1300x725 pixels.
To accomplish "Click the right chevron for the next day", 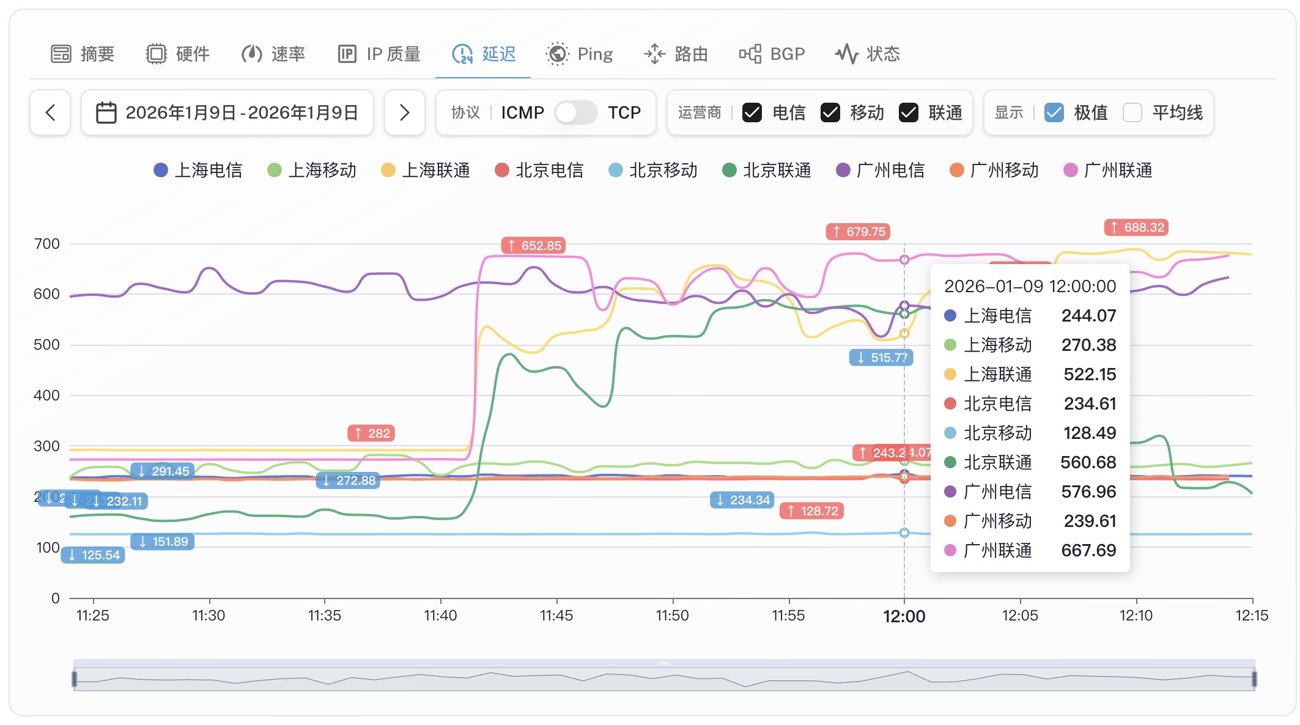I will point(404,112).
